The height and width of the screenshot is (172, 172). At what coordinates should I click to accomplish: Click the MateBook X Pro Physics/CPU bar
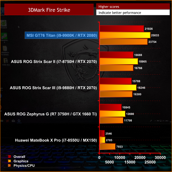(x=108, y=146)
